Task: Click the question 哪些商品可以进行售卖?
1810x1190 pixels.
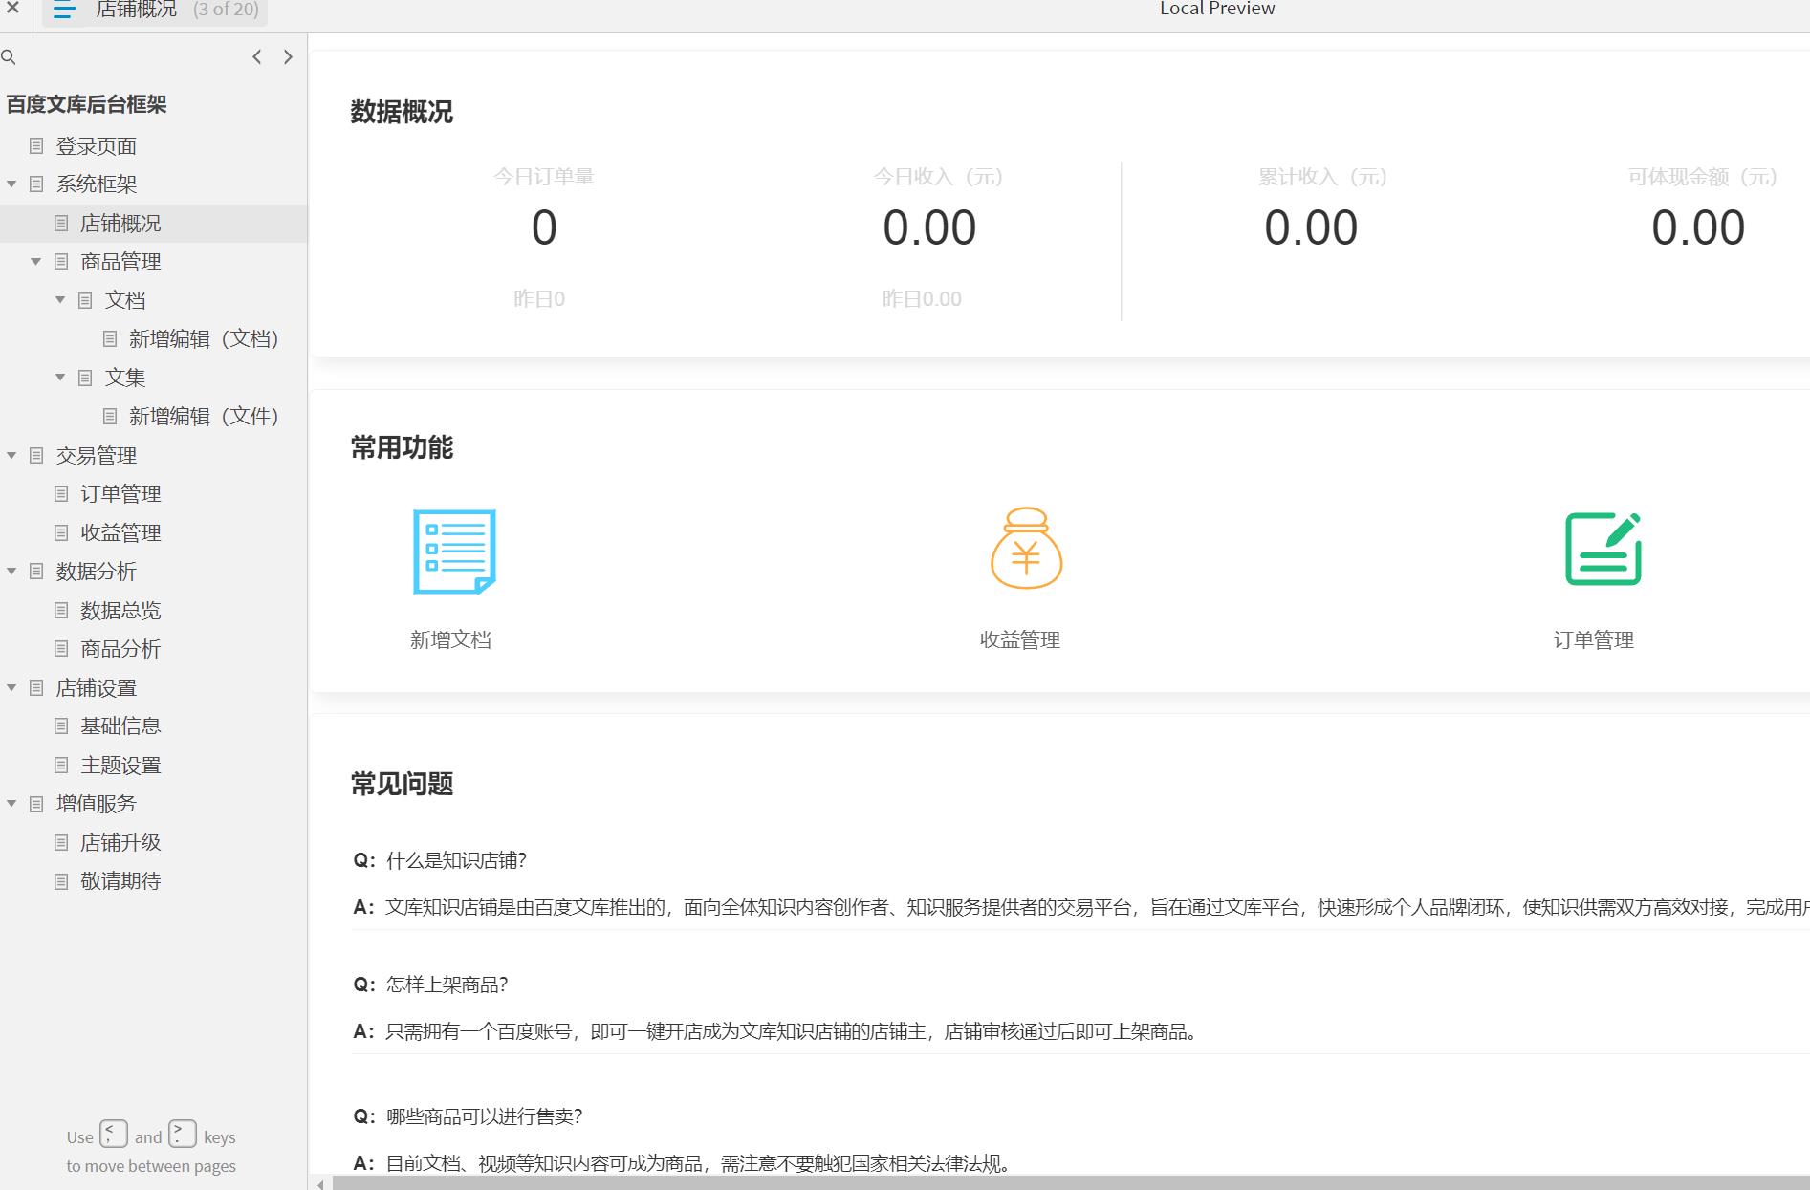Action: pyautogui.click(x=484, y=1116)
